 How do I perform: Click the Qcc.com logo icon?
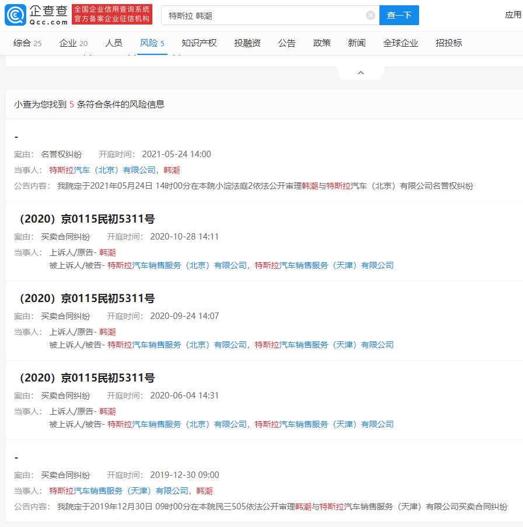pos(15,15)
